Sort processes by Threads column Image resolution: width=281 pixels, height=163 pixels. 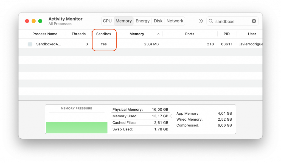click(x=79, y=34)
